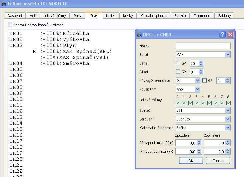The height and width of the screenshot is (177, 244).
Task: Switch to the Limity tab
Action: 110,16
